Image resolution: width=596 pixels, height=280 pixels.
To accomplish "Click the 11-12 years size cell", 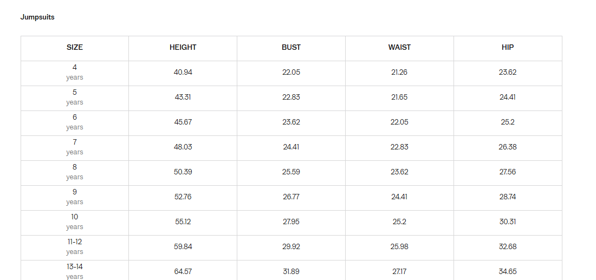I will (x=75, y=246).
